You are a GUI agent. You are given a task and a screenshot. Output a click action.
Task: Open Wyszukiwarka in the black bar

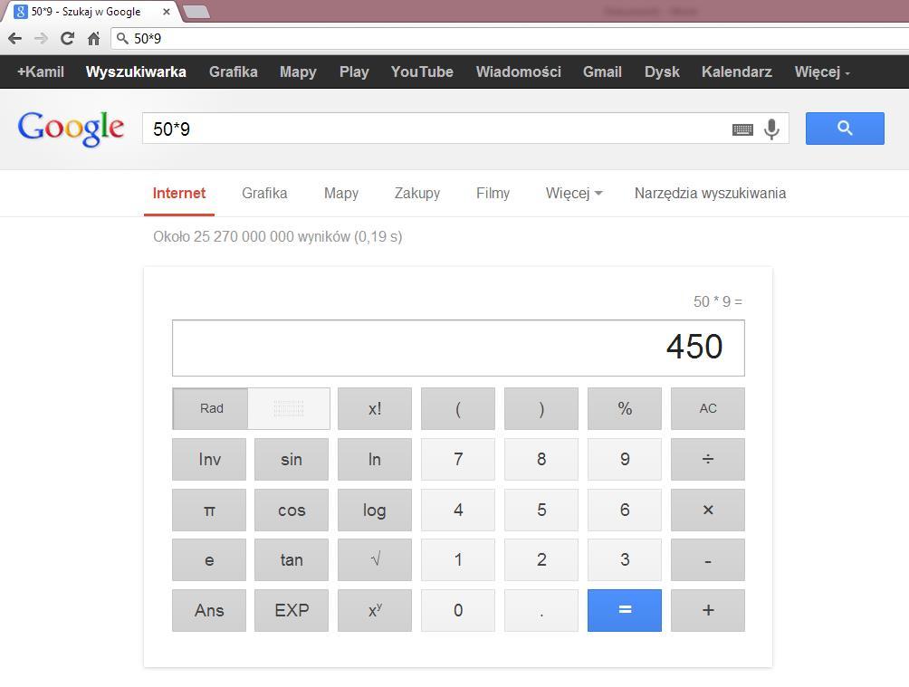pyautogui.click(x=136, y=72)
